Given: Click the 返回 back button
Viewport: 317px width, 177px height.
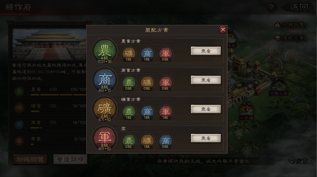Looking at the screenshot, I should point(298,7).
